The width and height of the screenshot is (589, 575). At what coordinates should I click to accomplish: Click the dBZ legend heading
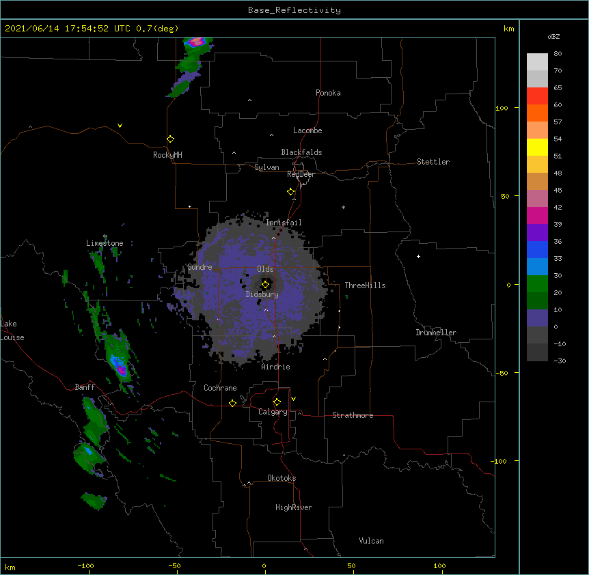[x=553, y=37]
